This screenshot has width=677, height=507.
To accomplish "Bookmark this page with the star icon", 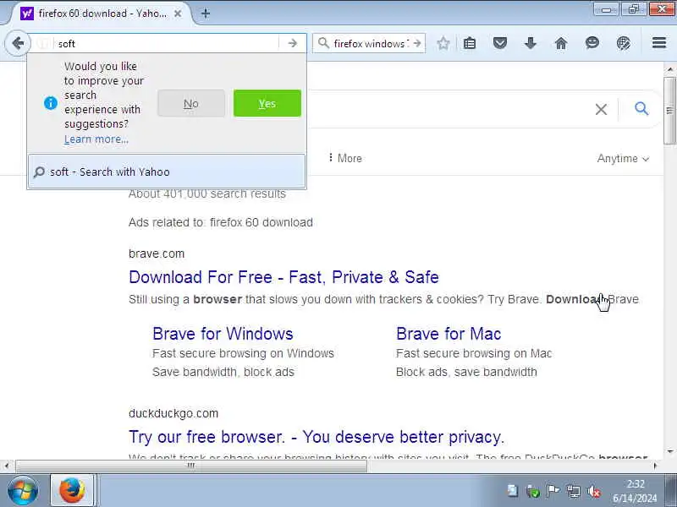I will 443,43.
